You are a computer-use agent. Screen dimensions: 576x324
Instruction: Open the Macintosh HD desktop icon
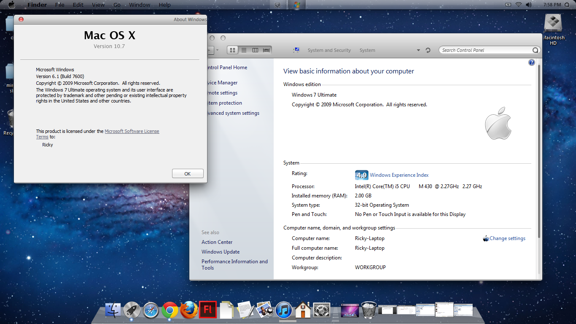click(553, 30)
